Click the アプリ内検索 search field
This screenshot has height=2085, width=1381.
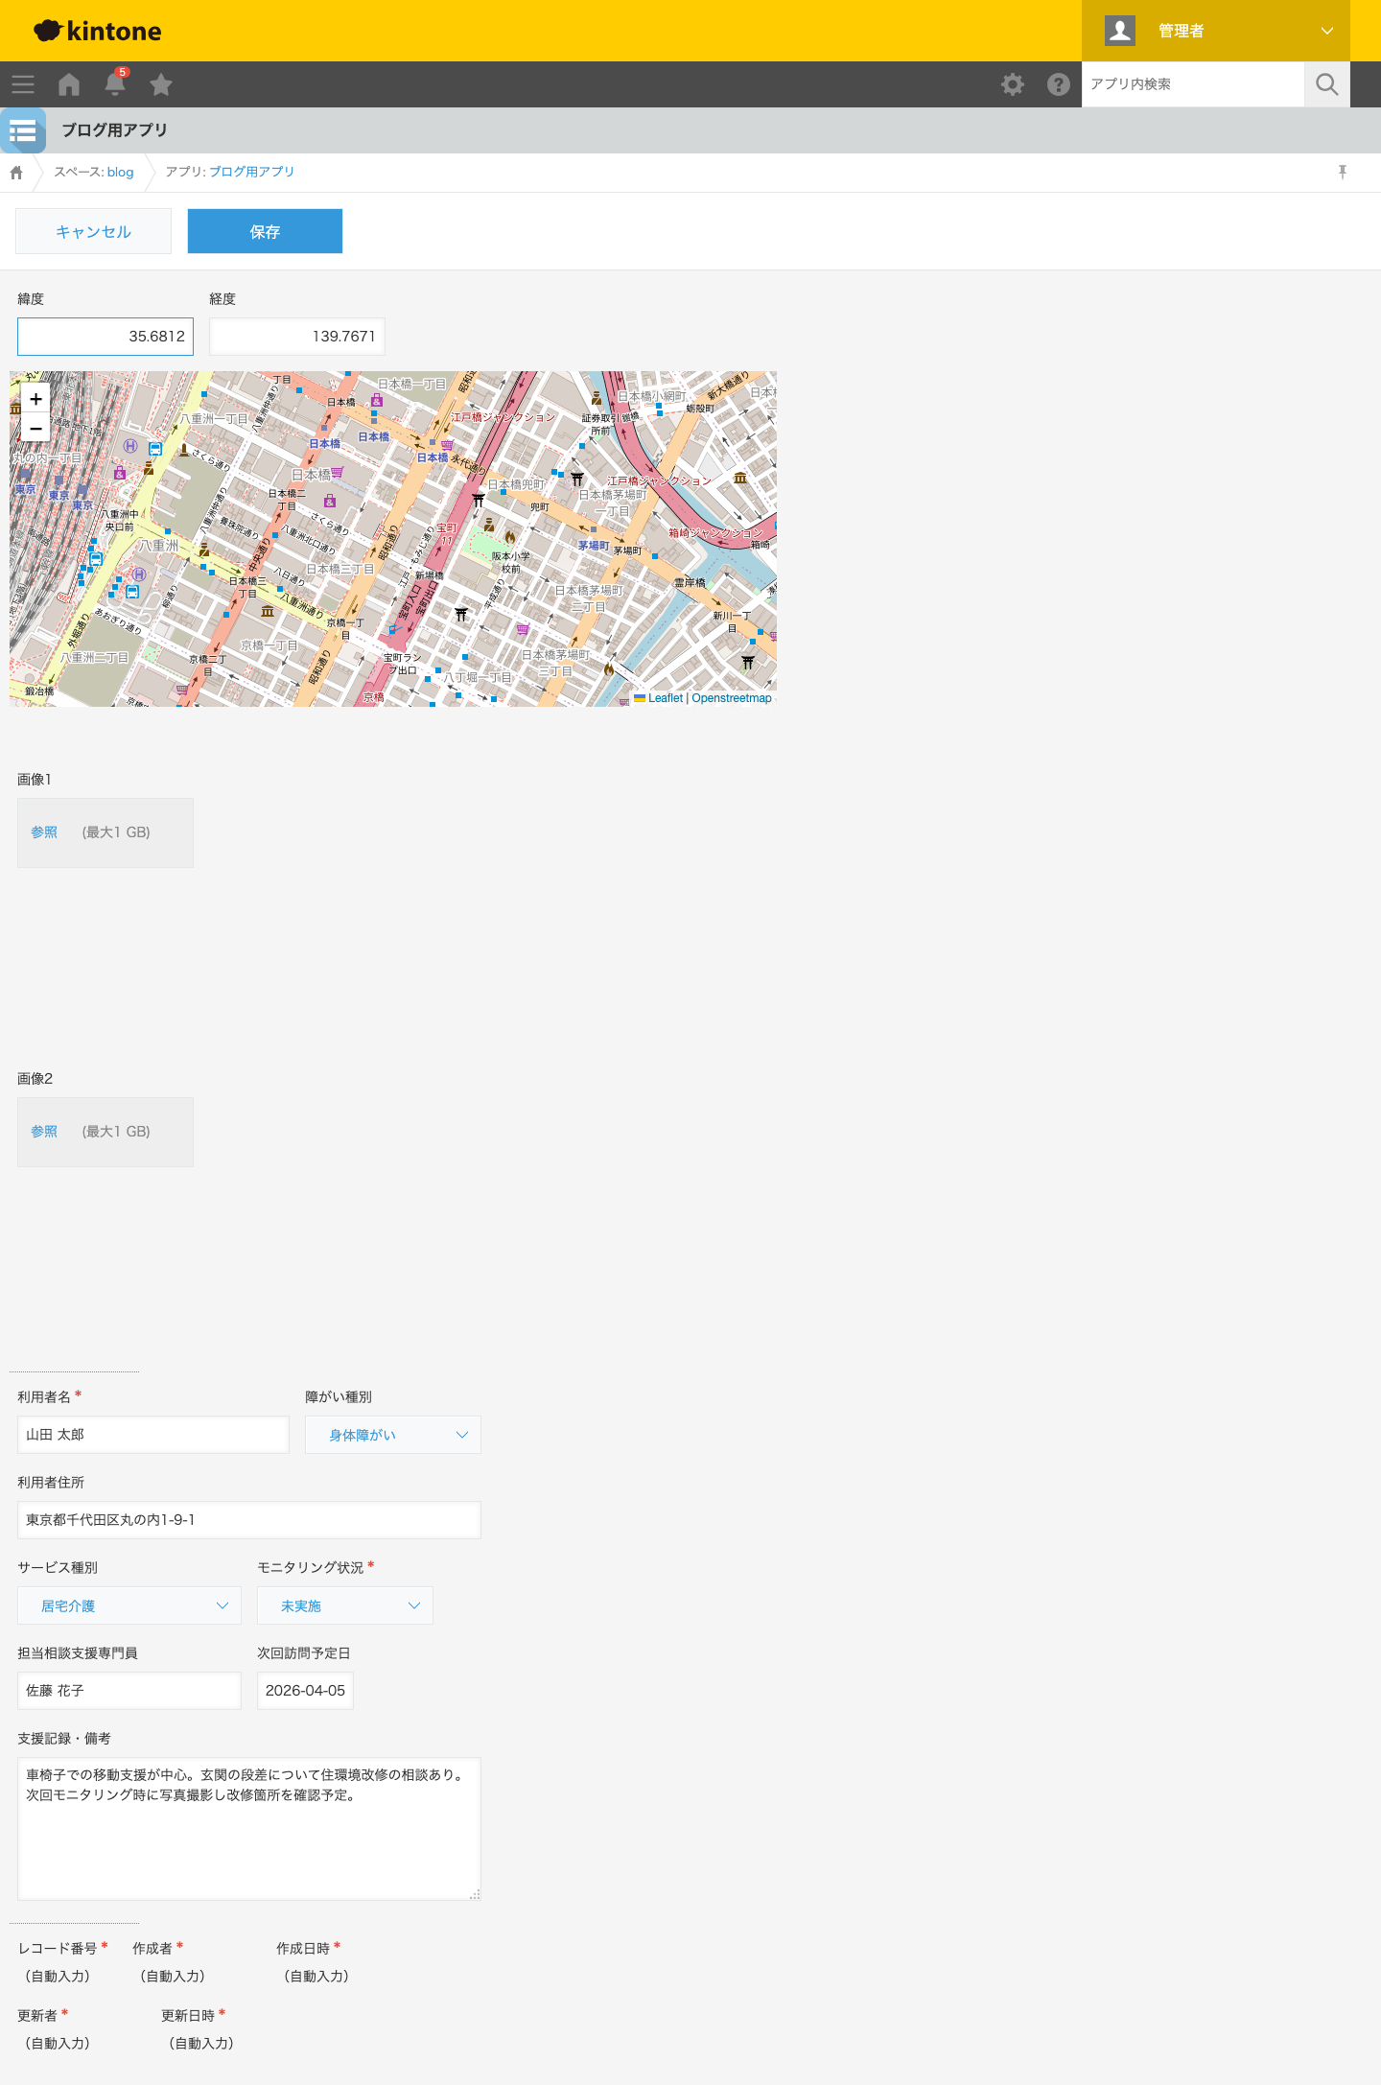point(1193,84)
